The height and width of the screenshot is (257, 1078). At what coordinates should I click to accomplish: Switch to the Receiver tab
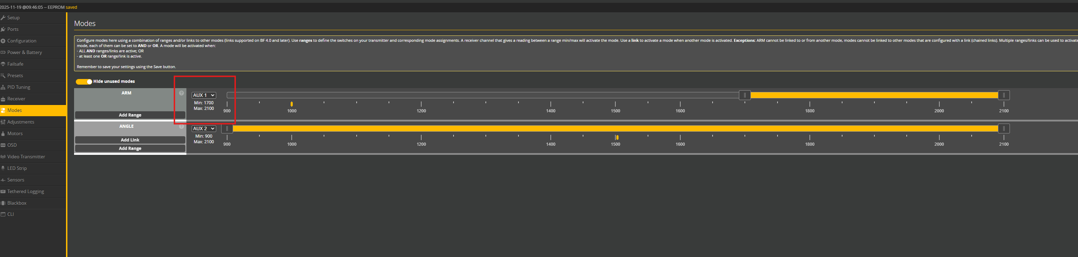click(16, 99)
